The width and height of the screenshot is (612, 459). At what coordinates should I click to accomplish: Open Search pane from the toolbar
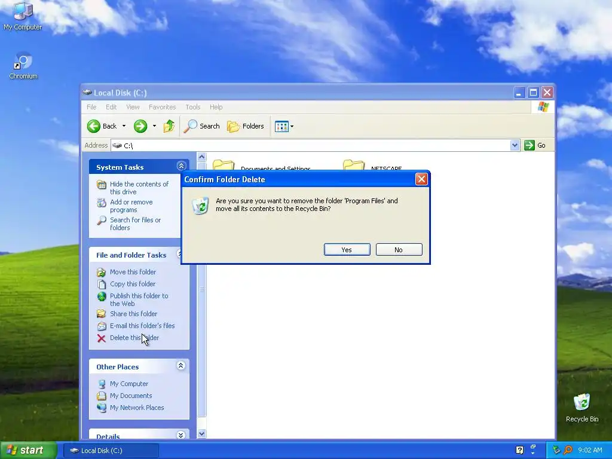[202, 126]
